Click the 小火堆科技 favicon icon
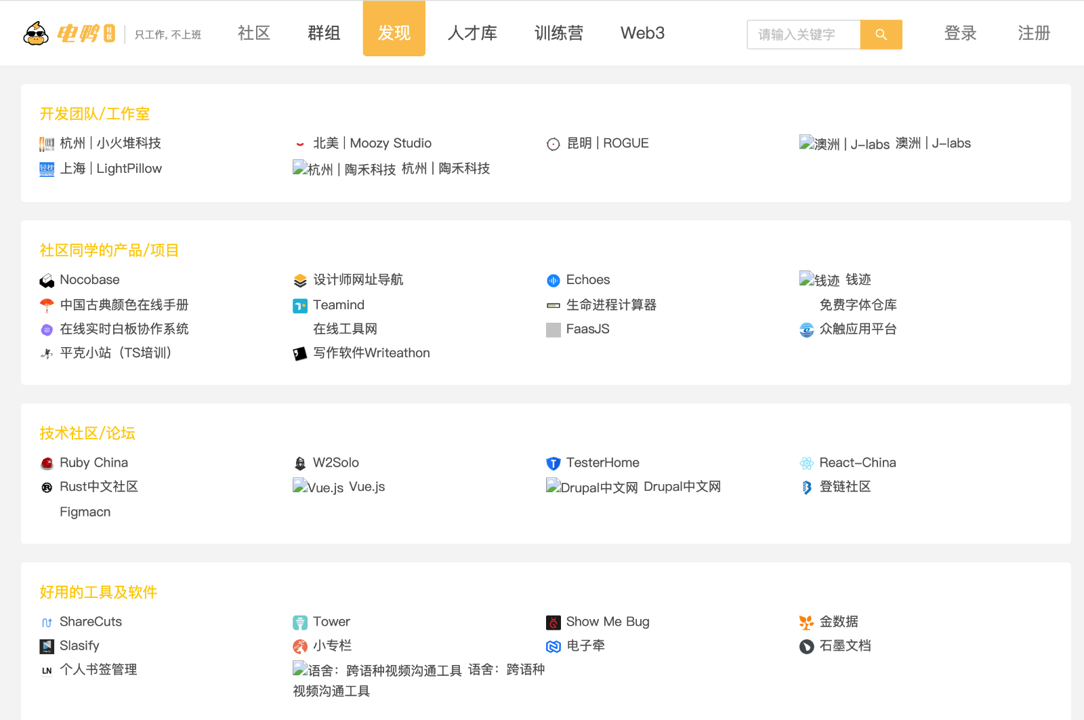 click(x=47, y=144)
